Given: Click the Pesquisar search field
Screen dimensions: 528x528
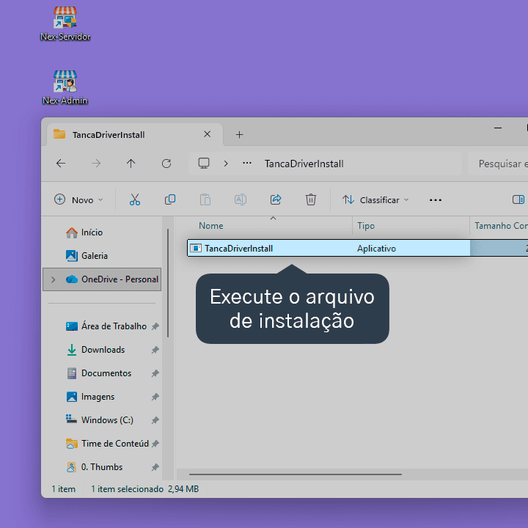Looking at the screenshot, I should pos(499,164).
